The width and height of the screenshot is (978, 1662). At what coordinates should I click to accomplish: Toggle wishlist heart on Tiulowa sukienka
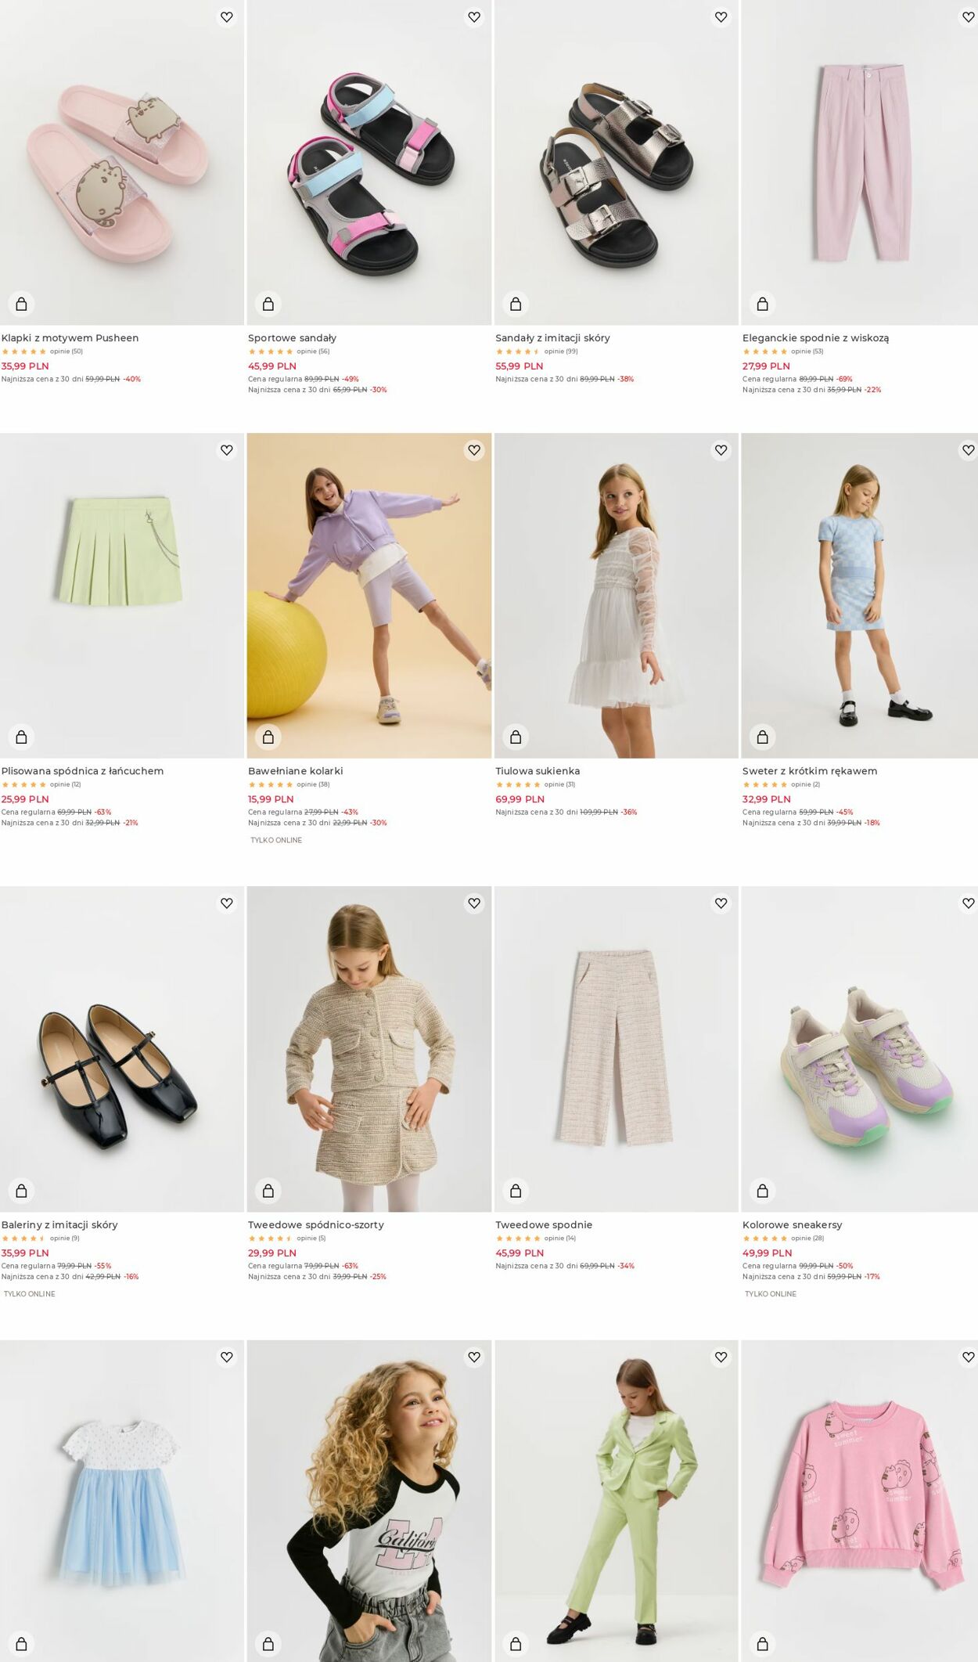point(721,450)
